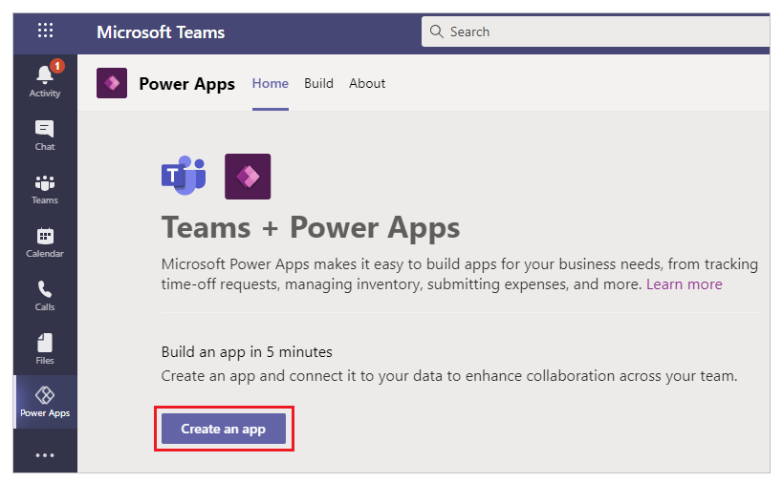Switch to the Build tab
Viewport: 783px width, 483px height.
(x=318, y=83)
